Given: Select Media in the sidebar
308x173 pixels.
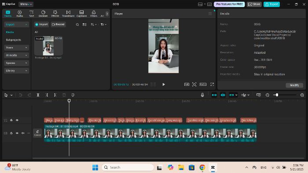Looking at the screenshot, I should (x=10, y=32).
